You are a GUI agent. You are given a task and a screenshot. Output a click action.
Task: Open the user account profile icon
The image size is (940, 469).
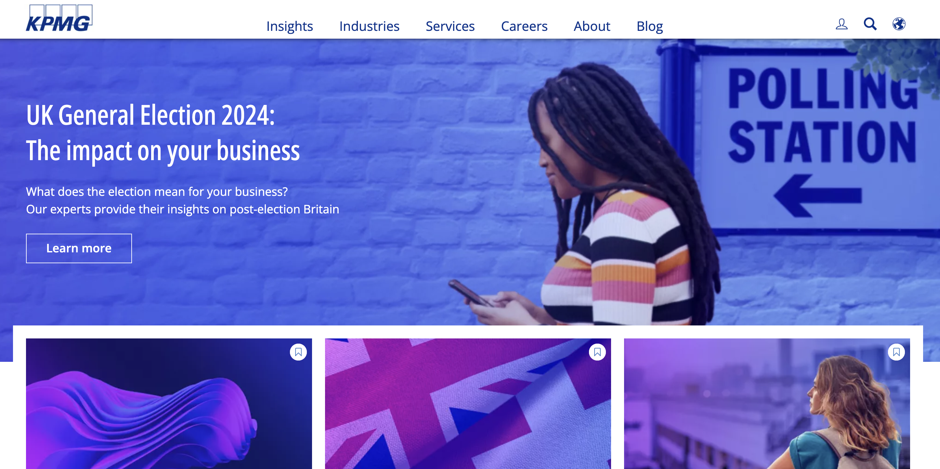point(842,24)
